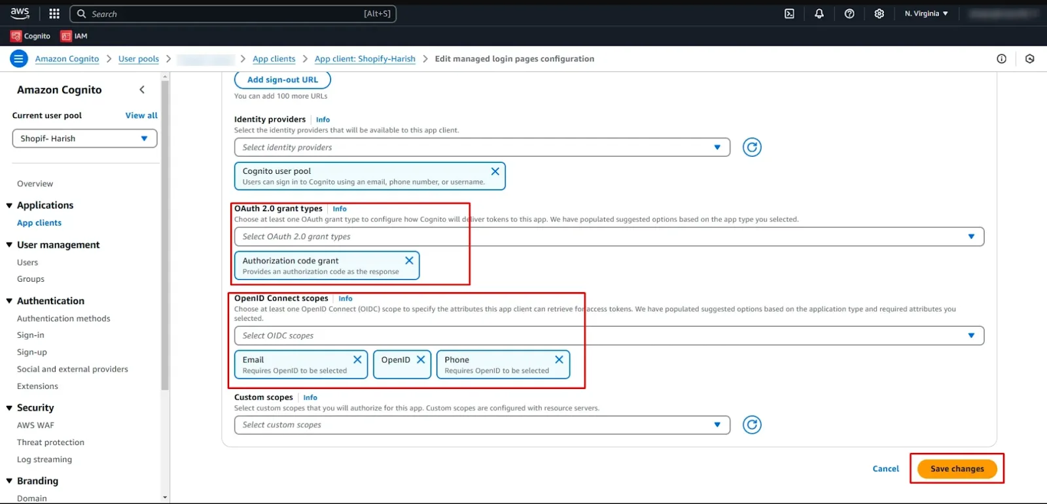1047x504 pixels.
Task: Open the IAM shortcut in favorites bar
Action: (74, 36)
